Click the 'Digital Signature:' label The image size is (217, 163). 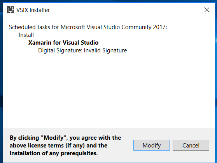tap(60, 50)
